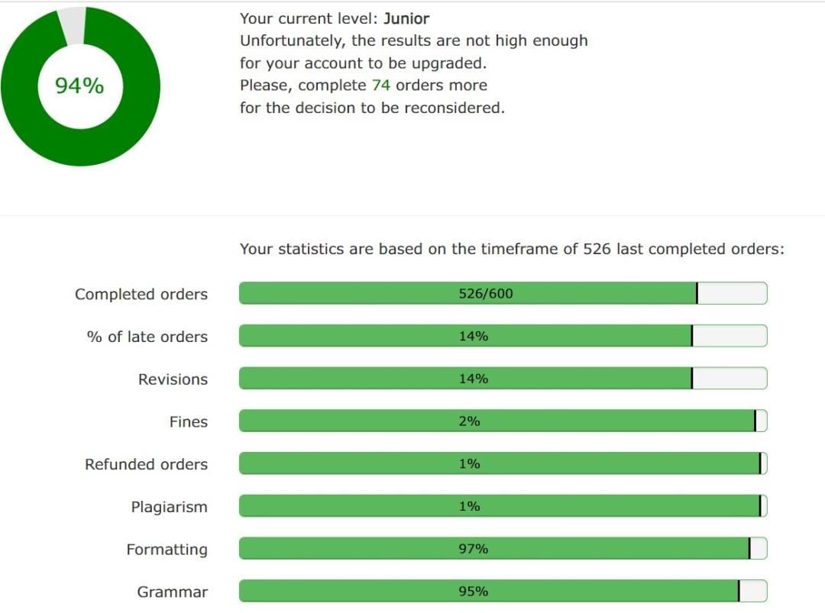825x613 pixels.
Task: Select the Refunded orders label
Action: click(146, 464)
